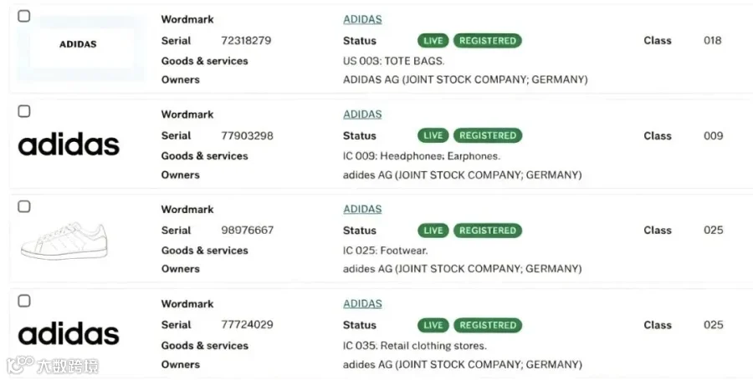Click the REGISTERED badge in the last record
Viewport: 753px width, 380px height.
tap(488, 325)
